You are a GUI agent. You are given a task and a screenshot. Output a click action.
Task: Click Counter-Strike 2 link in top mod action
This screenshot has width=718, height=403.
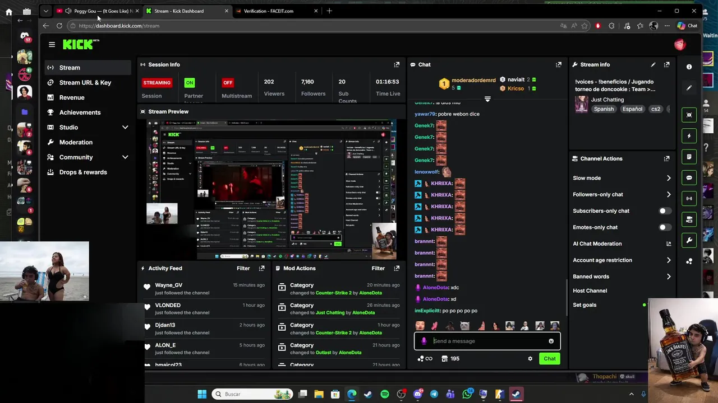[x=333, y=293]
